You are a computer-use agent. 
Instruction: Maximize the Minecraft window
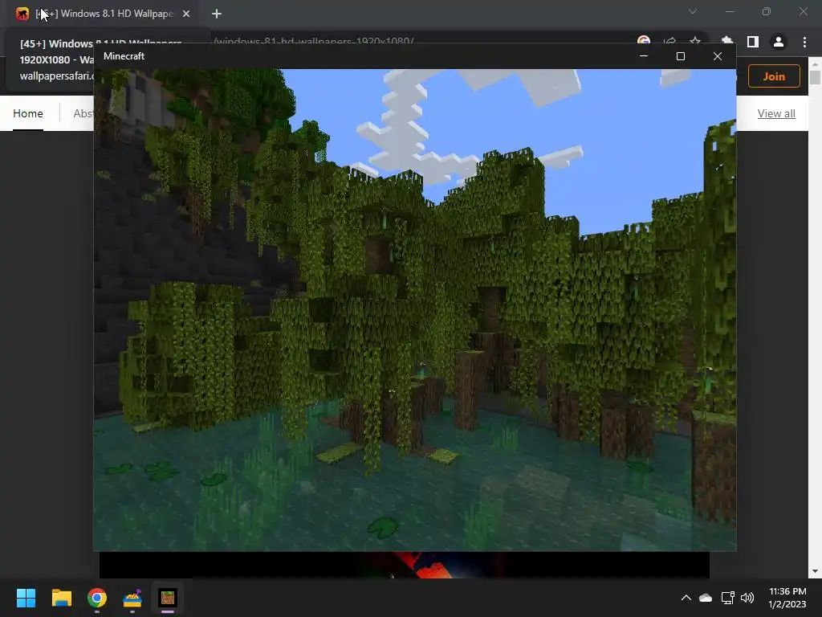point(681,56)
